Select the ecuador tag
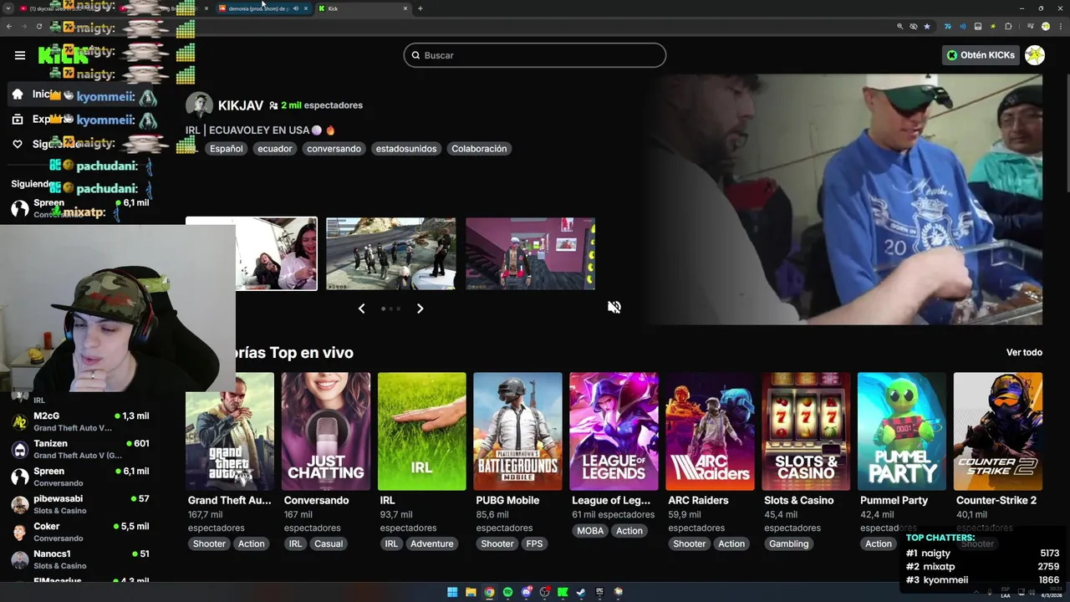Image resolution: width=1070 pixels, height=602 pixels. pyautogui.click(x=274, y=149)
